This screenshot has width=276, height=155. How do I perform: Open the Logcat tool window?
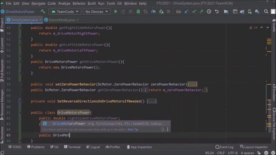(93, 147)
